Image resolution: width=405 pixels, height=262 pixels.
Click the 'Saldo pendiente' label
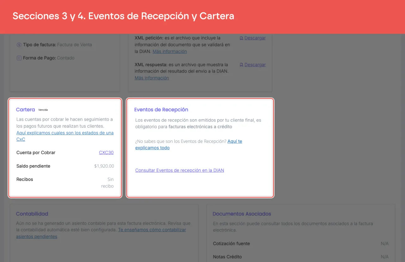click(33, 166)
